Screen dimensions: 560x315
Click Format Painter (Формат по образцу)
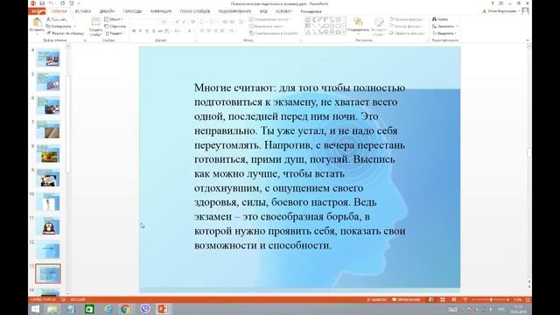pyautogui.click(x=65, y=33)
